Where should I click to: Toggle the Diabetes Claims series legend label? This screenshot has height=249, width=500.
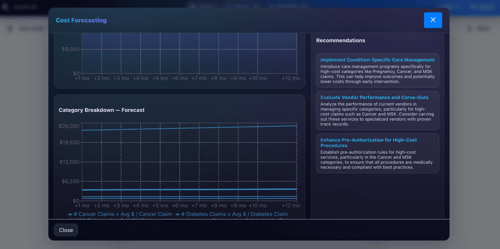click(234, 214)
